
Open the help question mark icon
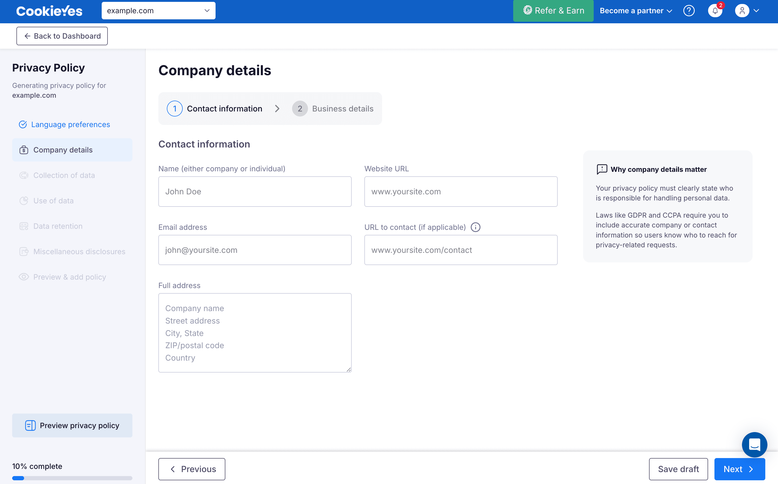pos(689,11)
